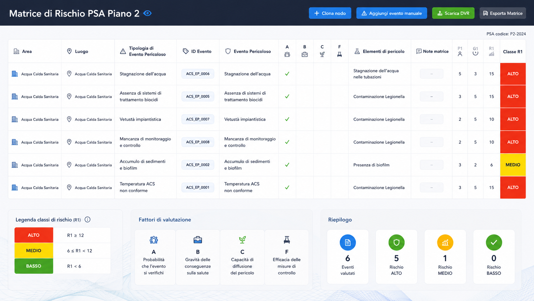This screenshot has height=301, width=534.
Task: Click the blue document icon for Eventi valutati
Action: [348, 242]
